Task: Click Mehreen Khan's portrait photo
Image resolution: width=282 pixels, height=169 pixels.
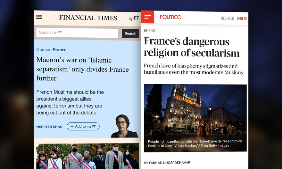Action: [x=125, y=126]
